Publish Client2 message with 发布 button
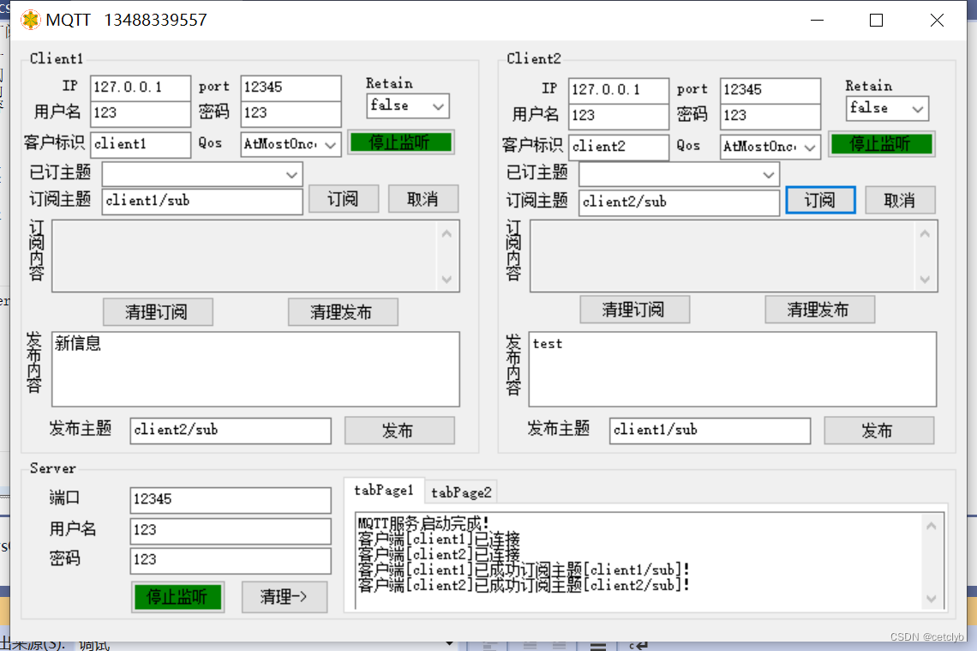This screenshot has width=977, height=651. (878, 431)
